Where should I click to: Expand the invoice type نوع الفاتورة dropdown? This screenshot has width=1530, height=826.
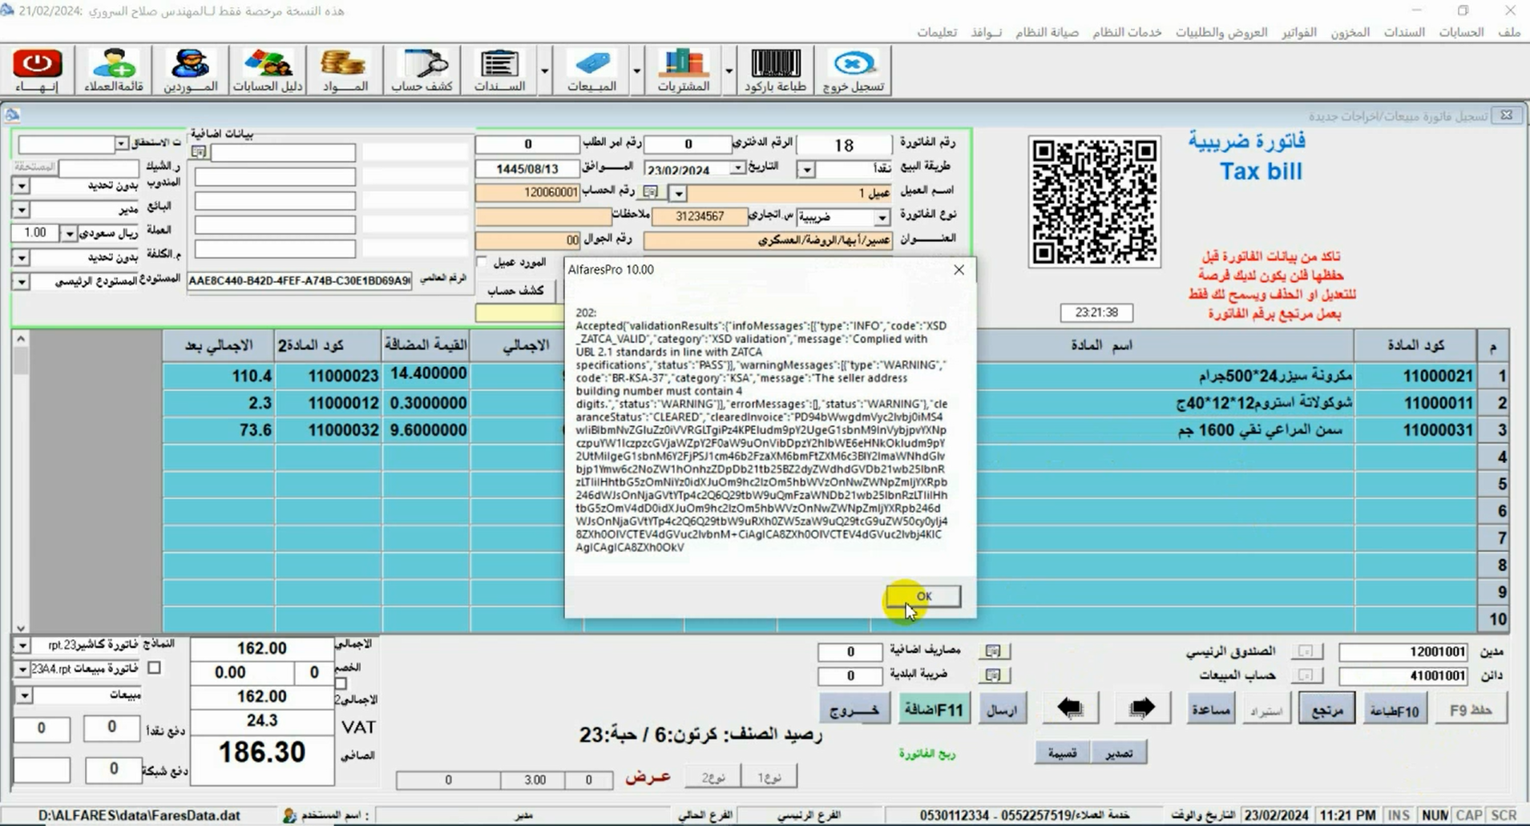[x=882, y=217]
